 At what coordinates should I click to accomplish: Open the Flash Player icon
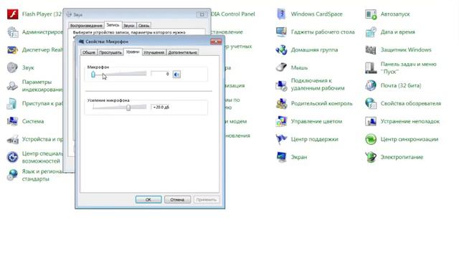[13, 14]
